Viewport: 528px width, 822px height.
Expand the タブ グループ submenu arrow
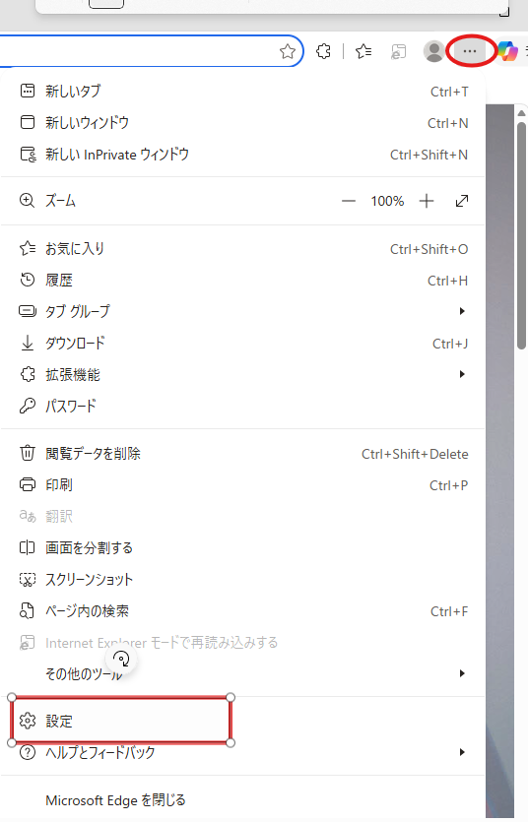[x=462, y=311]
